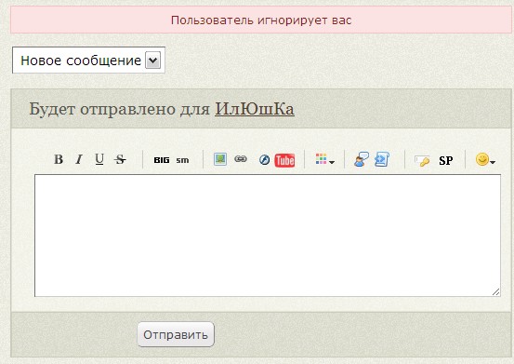Insert a user quote icon

click(362, 159)
